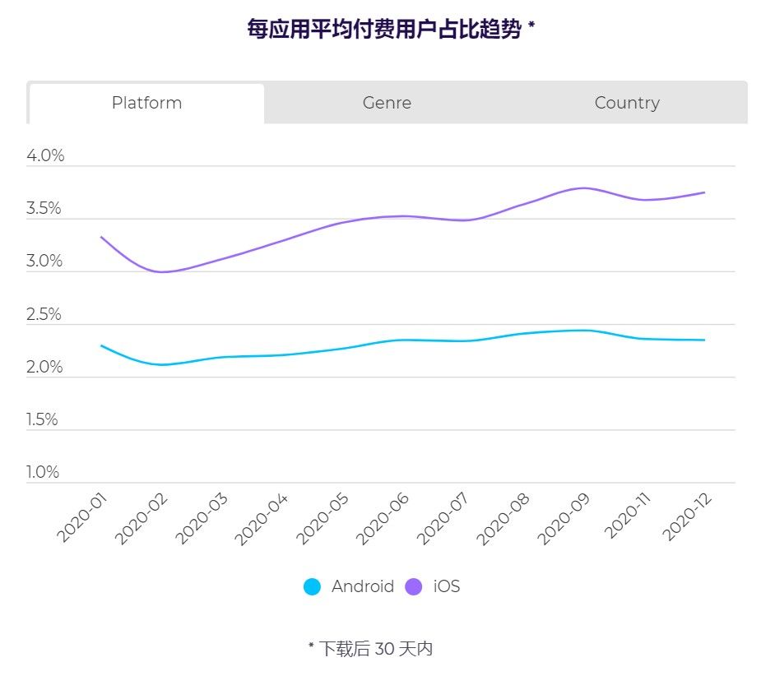The image size is (775, 676).
Task: Switch to the Platform tab
Action: [146, 104]
